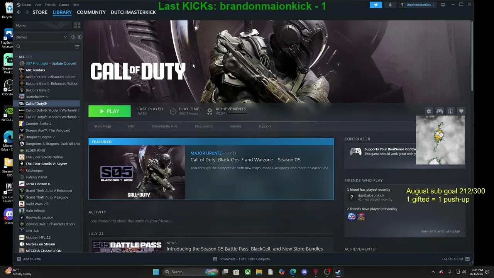
Task: Open the Season 05 featured update thumbnail
Action: (137, 172)
